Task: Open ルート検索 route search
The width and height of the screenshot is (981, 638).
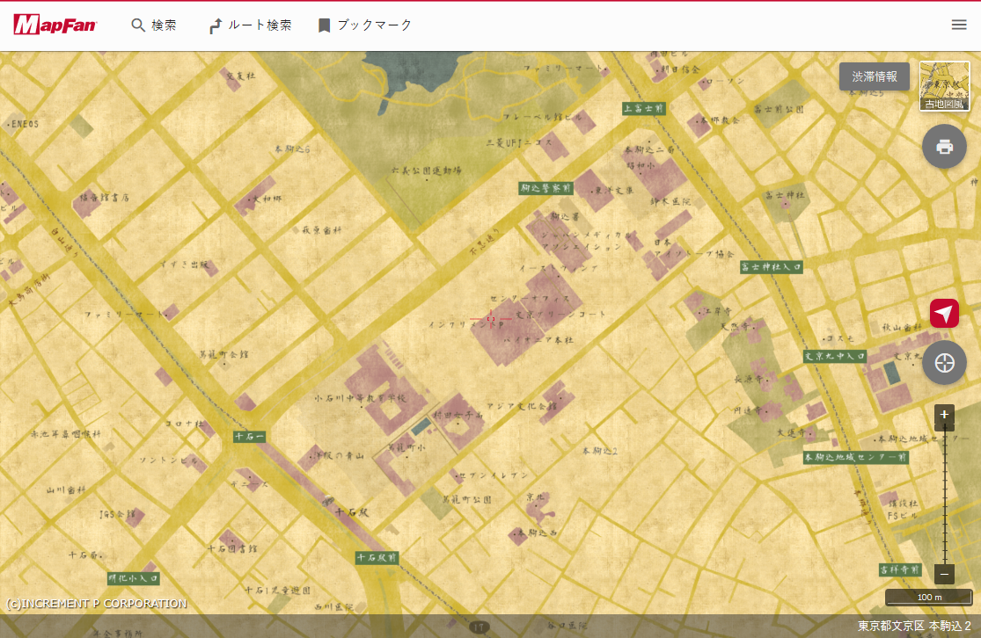Action: tap(250, 25)
